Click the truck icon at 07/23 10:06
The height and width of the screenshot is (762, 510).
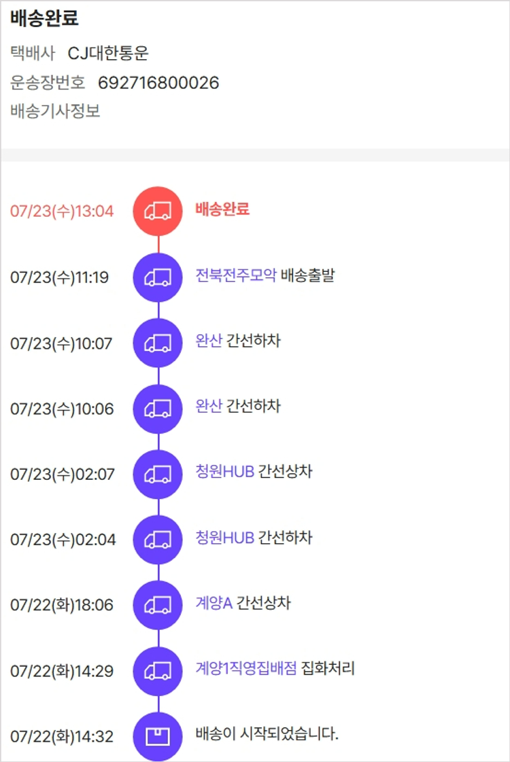pyautogui.click(x=158, y=409)
